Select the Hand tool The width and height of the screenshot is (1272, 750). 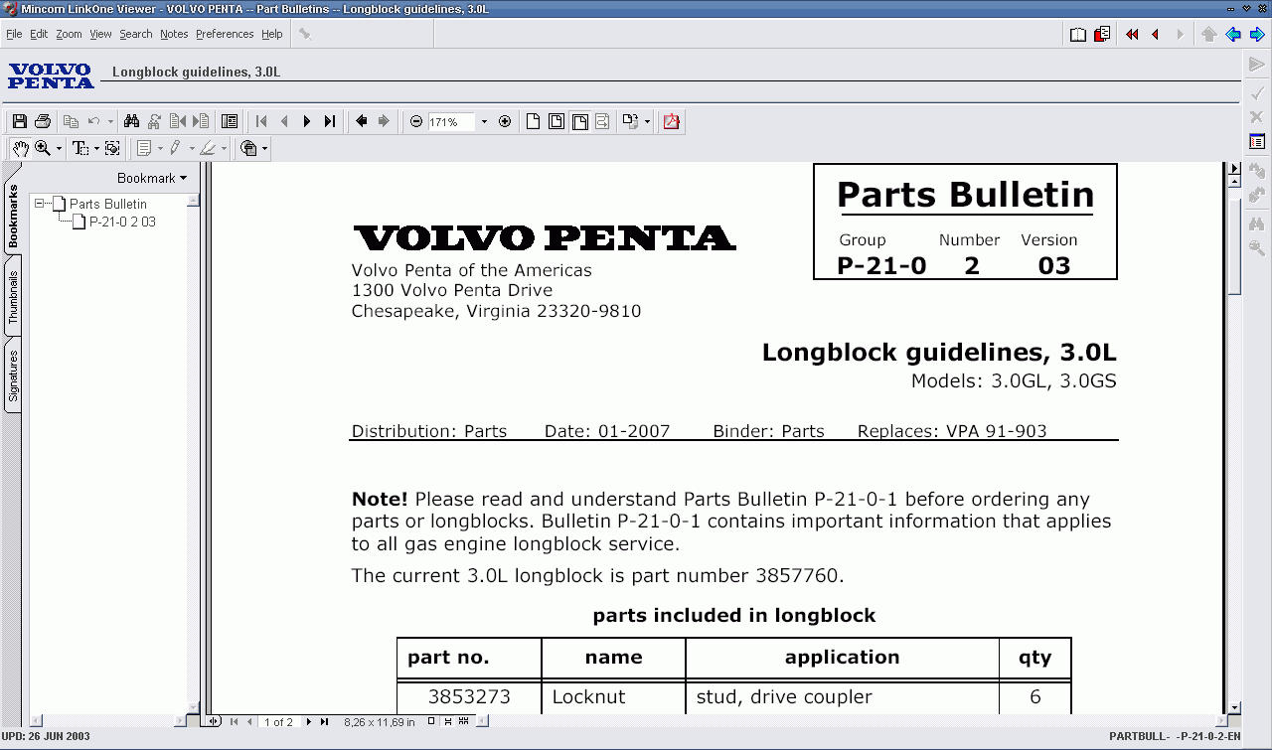point(20,148)
